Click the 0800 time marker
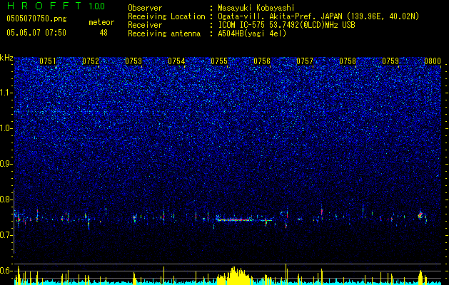This screenshot has width=449, height=285. coord(433,61)
